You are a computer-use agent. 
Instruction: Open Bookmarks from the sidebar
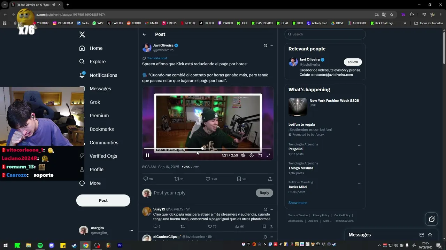(x=101, y=129)
